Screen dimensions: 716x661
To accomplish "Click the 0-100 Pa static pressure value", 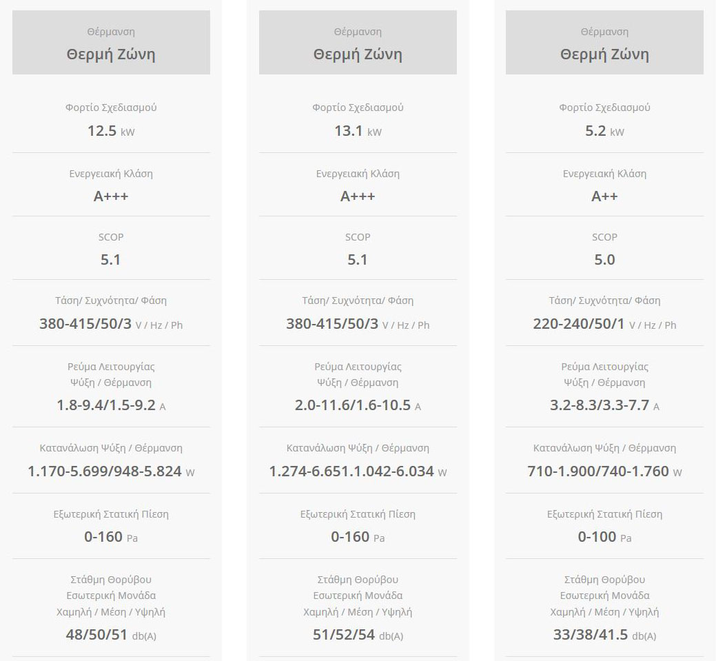I will 604,537.
